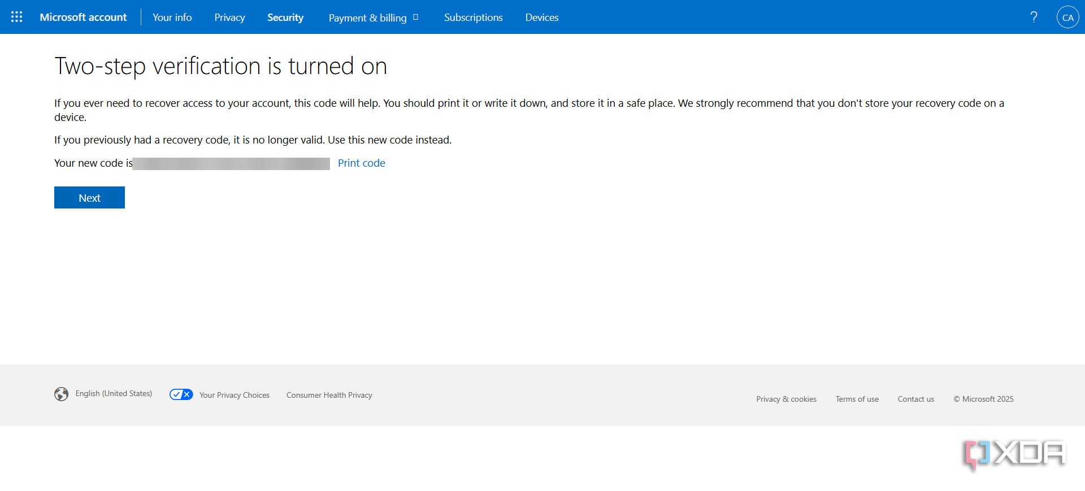Image resolution: width=1085 pixels, height=491 pixels.
Task: Click the 'Two-step verification is turned on' heading
Action: [221, 66]
